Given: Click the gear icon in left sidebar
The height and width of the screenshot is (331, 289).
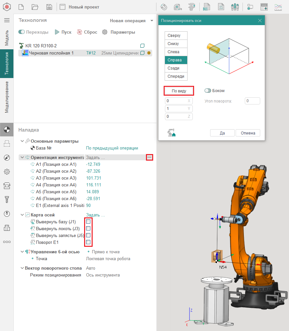Looking at the screenshot, I should pos(7,172).
